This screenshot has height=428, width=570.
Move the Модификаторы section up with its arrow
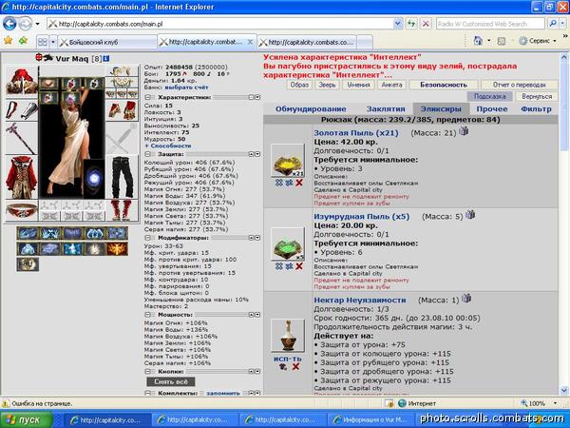[251, 238]
